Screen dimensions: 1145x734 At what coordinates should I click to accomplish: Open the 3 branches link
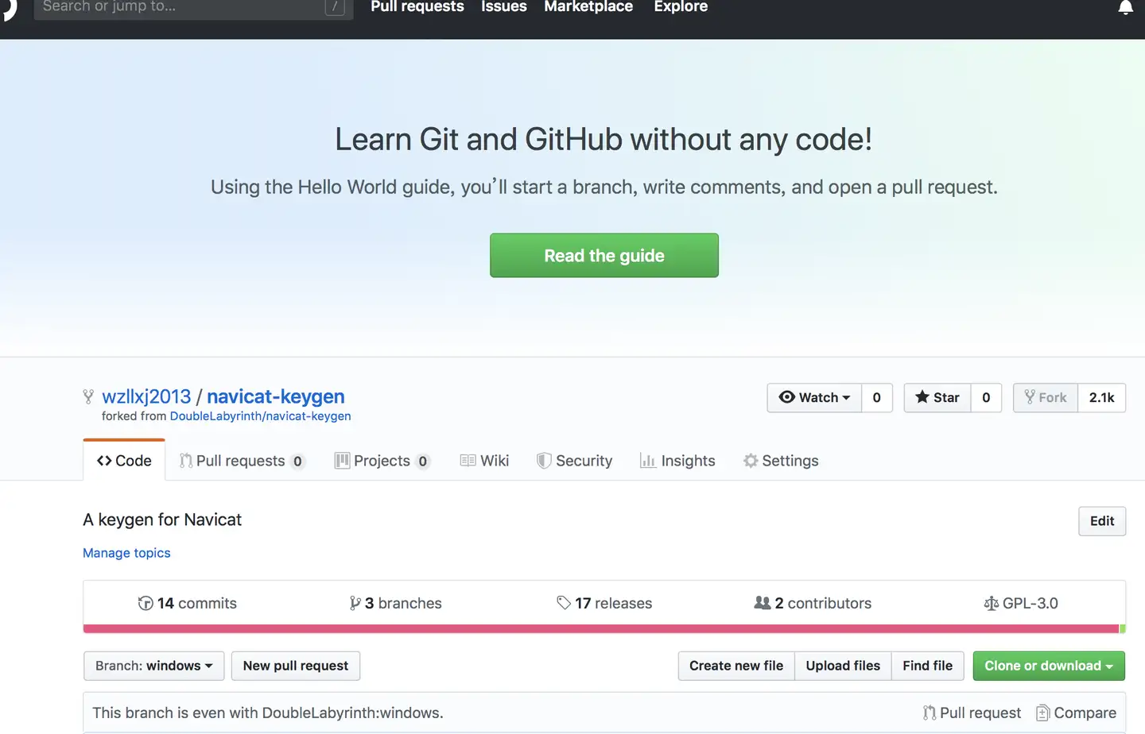(x=396, y=603)
